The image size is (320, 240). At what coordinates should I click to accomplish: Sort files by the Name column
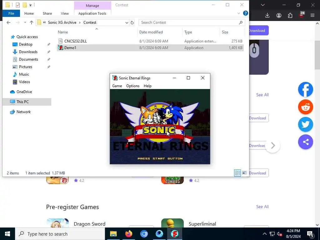[62, 32]
